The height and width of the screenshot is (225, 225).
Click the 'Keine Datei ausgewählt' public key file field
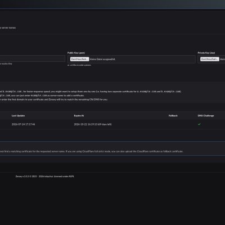point(132,59)
